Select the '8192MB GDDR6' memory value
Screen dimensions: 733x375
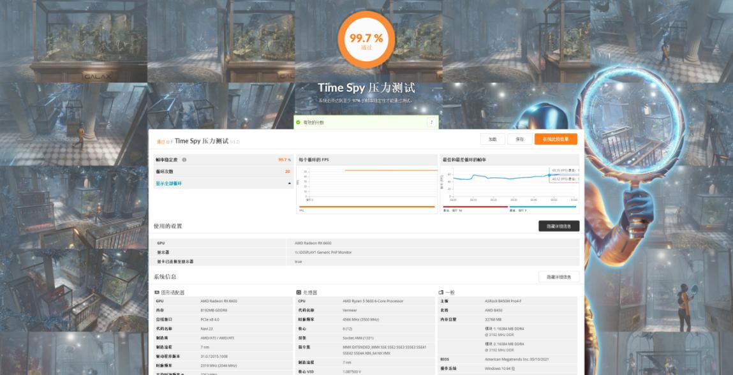(214, 311)
